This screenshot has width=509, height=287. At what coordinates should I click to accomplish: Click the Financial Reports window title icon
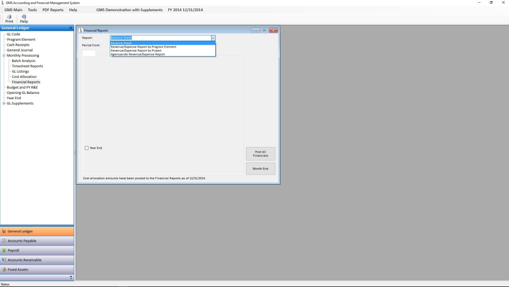pos(81,30)
